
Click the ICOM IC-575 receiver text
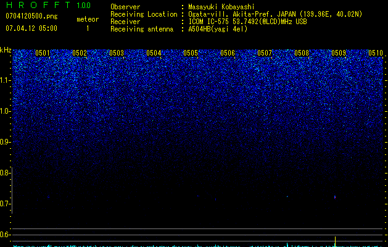247,22
